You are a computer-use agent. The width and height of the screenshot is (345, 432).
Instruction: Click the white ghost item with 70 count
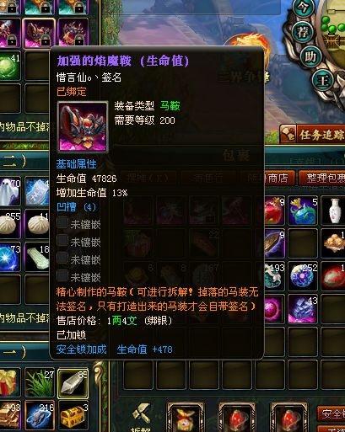tap(10, 192)
